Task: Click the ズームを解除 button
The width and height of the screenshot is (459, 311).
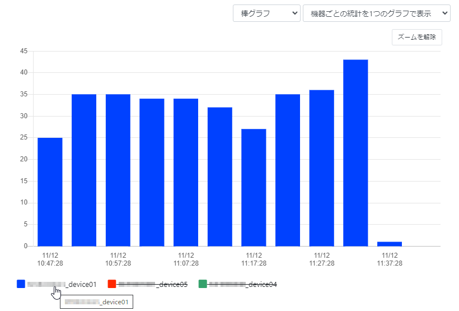Action: tap(417, 37)
